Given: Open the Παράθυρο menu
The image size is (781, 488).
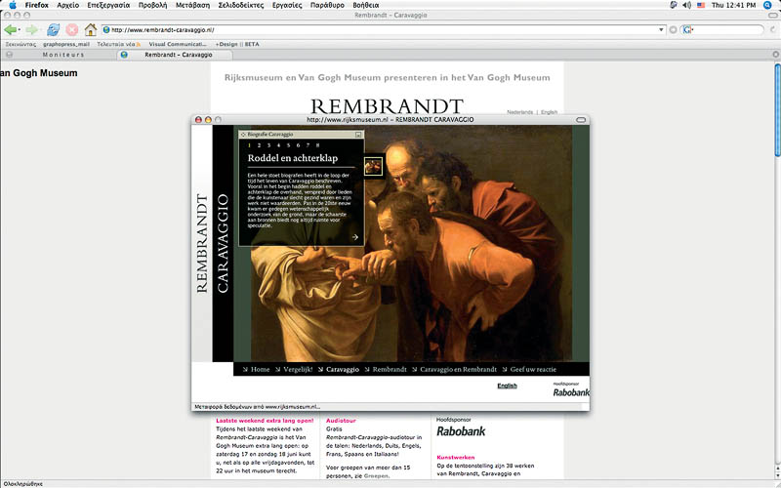Looking at the screenshot, I should [x=327, y=5].
